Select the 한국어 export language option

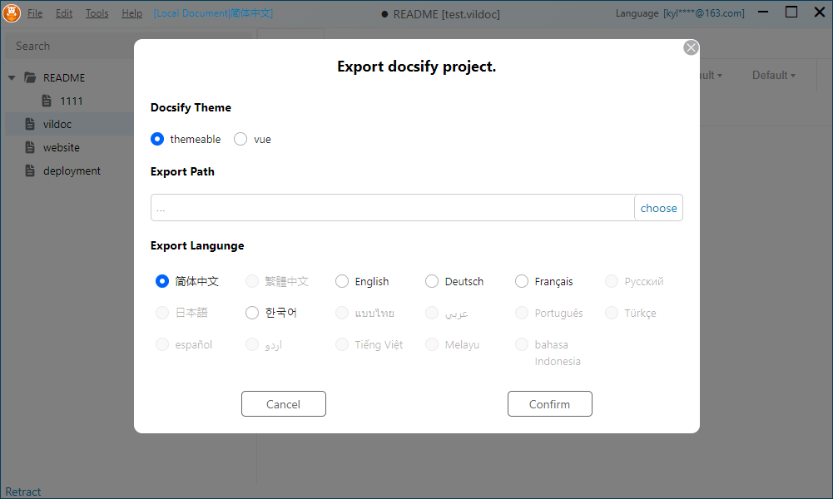pyautogui.click(x=252, y=313)
